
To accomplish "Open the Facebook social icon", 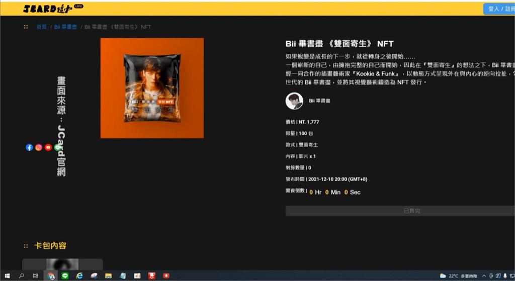I will 29,147.
